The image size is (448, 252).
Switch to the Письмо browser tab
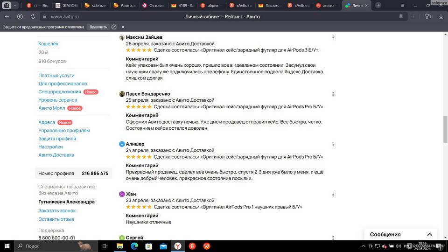(x=270, y=6)
